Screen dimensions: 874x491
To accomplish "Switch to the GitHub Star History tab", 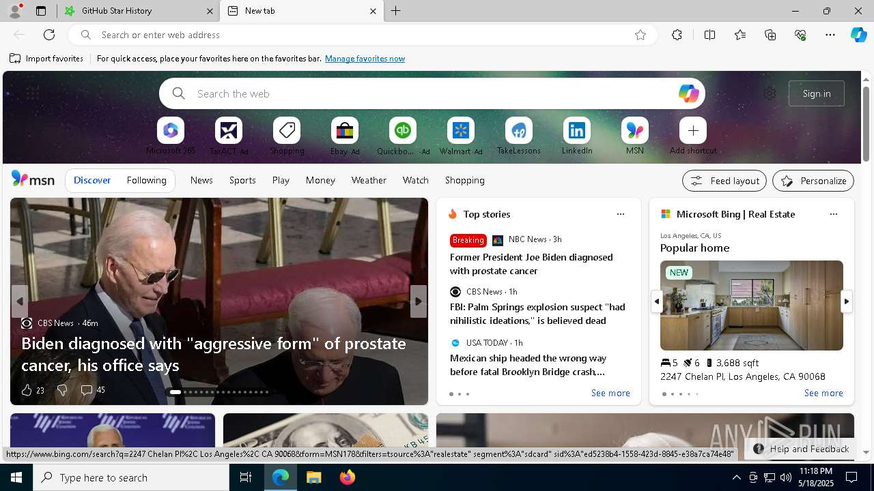I will [139, 11].
